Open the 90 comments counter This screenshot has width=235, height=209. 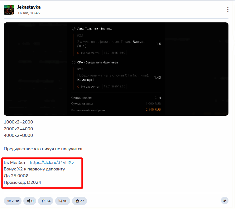(63, 201)
